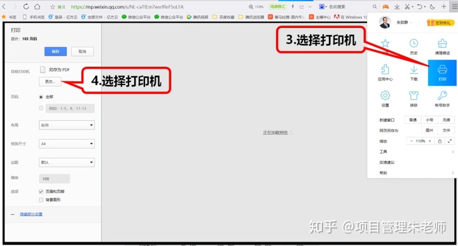Click the lightning speed-mode icon
The height and width of the screenshot is (246, 458).
coord(293,6)
